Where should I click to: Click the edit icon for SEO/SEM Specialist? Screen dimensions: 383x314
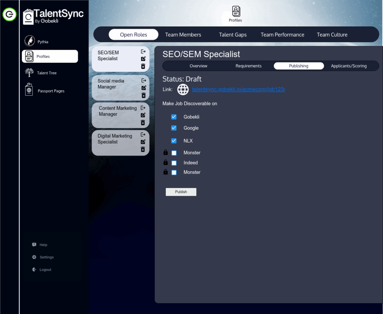143,59
